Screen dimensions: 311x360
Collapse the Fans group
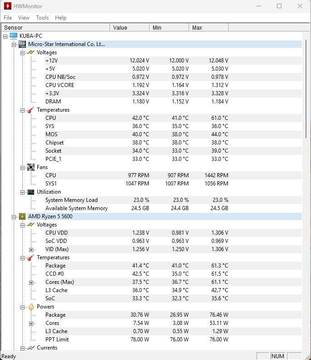[22, 168]
